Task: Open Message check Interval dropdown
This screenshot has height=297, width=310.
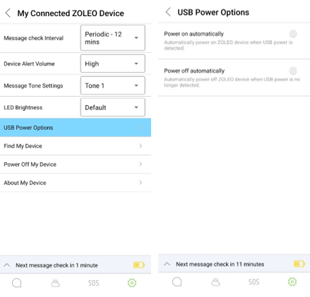Action: click(112, 38)
